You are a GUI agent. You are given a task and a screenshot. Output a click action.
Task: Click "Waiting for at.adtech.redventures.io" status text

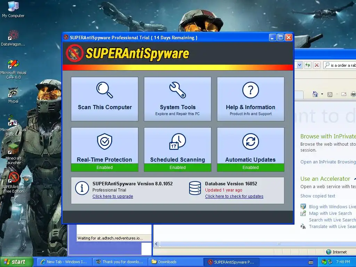(x=110, y=238)
